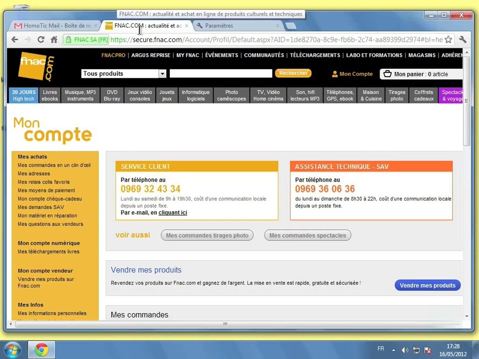Open the FNACPRO top link
479x359 pixels.
113,55
